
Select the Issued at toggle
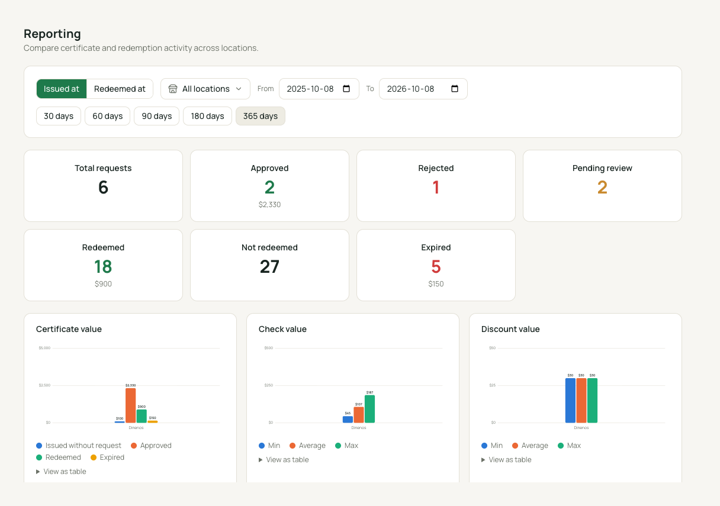[x=62, y=89]
